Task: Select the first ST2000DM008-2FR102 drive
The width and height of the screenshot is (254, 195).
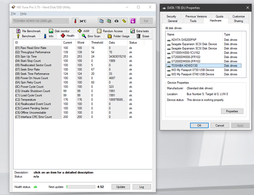Action: coord(204,57)
